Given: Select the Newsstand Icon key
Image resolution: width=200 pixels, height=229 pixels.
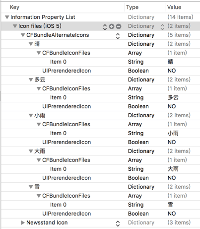Looking at the screenshot, I should [x=47, y=223].
